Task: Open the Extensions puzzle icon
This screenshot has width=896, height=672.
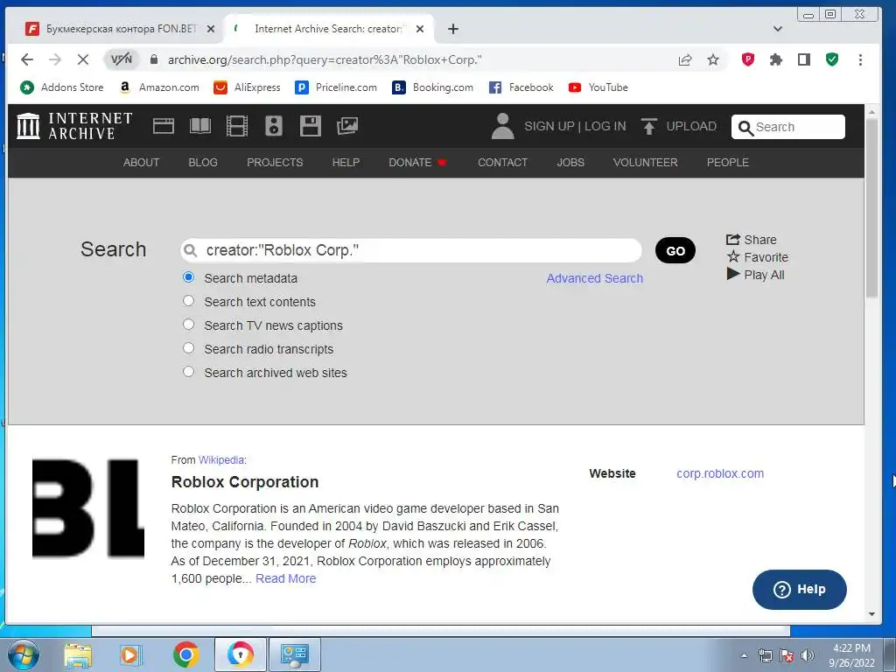Action: point(775,59)
